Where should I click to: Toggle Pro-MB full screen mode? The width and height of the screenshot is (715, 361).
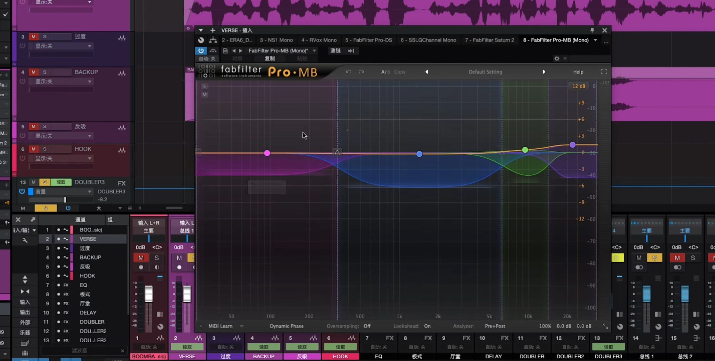coord(604,72)
